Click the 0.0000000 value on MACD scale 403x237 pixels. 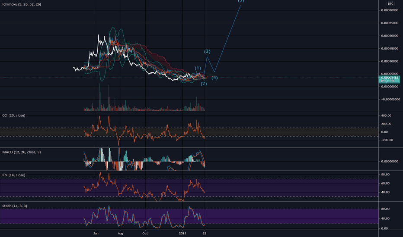[390, 162]
